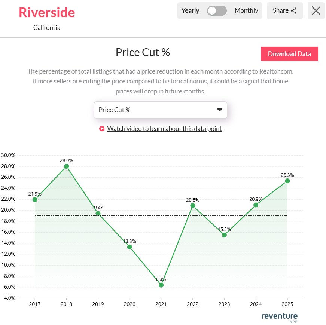326x325 pixels.
Task: Click the reventure APP logo
Action: click(280, 317)
